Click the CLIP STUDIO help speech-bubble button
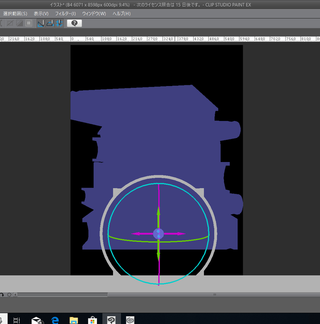This screenshot has height=324, width=320. pos(74,23)
